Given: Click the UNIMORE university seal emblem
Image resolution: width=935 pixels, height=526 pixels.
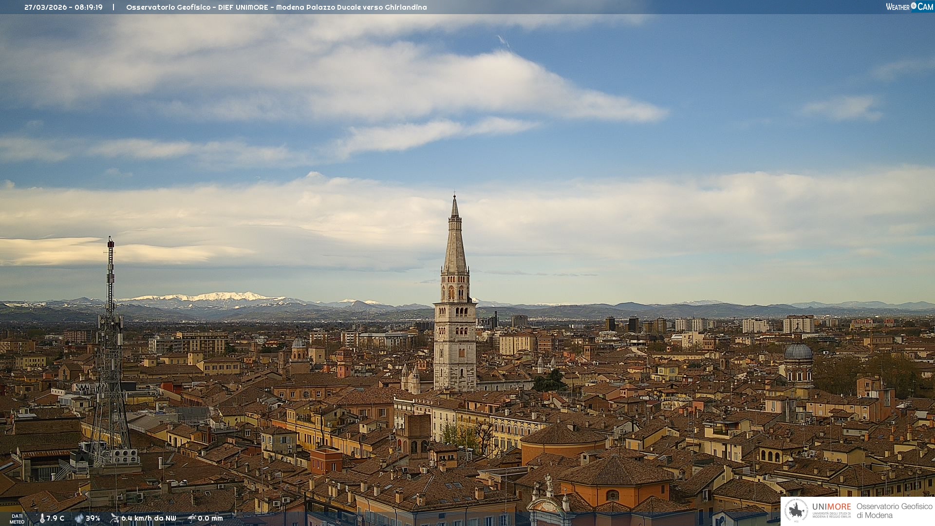Looking at the screenshot, I should (796, 511).
